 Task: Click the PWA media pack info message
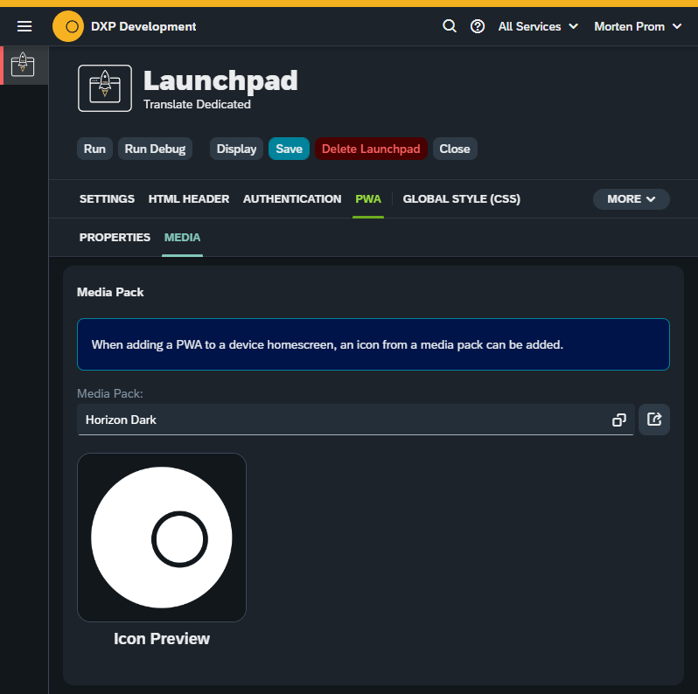pos(373,344)
